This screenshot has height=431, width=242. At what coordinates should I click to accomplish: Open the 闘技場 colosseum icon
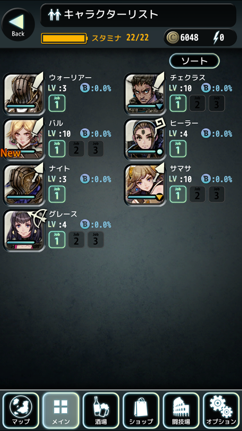181,410
